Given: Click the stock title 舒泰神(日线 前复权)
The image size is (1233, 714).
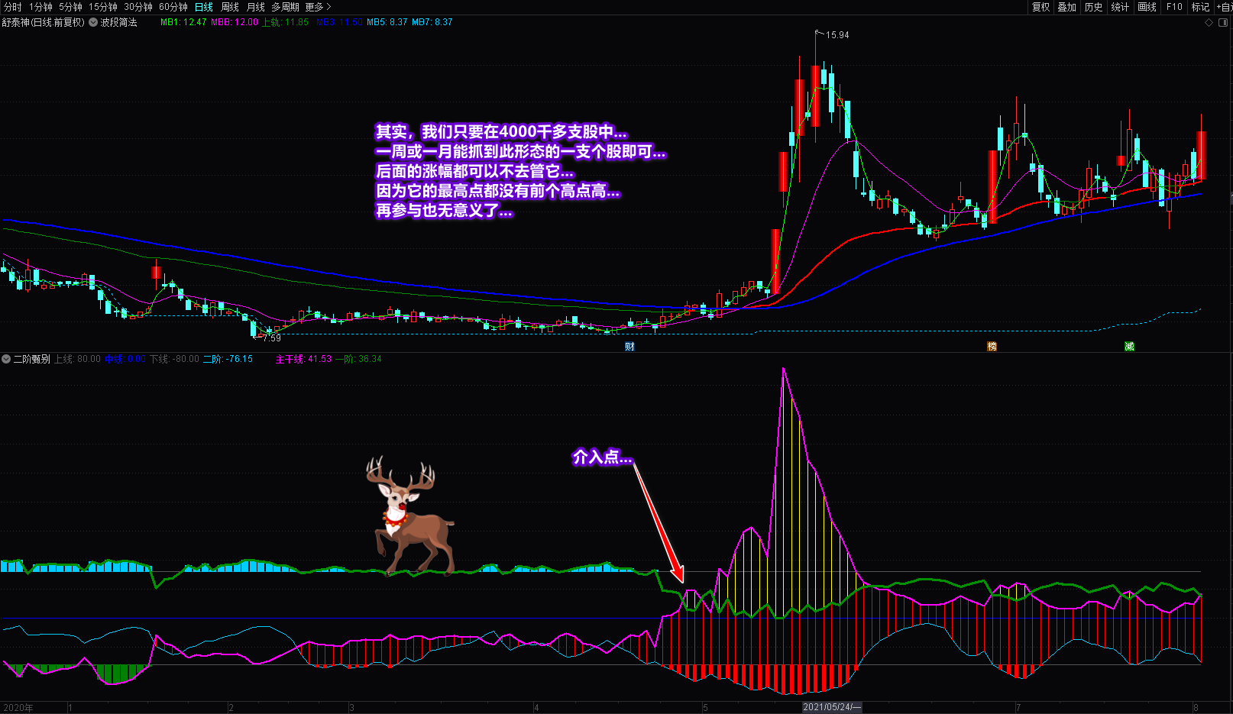Looking at the screenshot, I should coord(44,22).
